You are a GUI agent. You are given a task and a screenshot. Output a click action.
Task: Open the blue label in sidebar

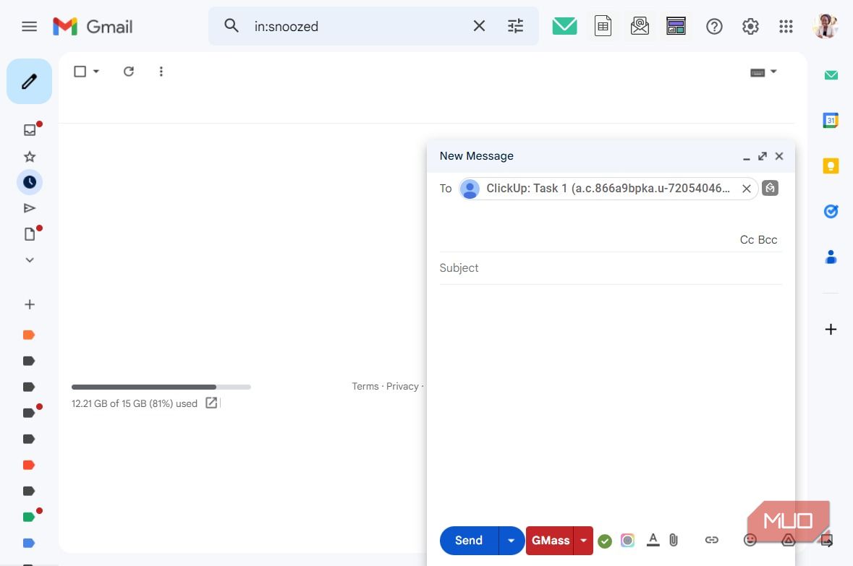click(29, 543)
